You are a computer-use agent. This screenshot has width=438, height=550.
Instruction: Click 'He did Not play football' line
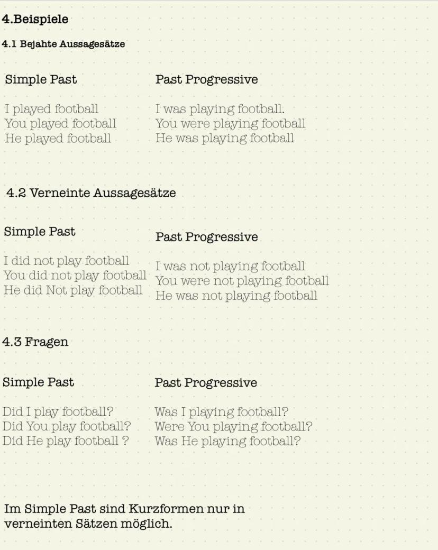click(73, 290)
